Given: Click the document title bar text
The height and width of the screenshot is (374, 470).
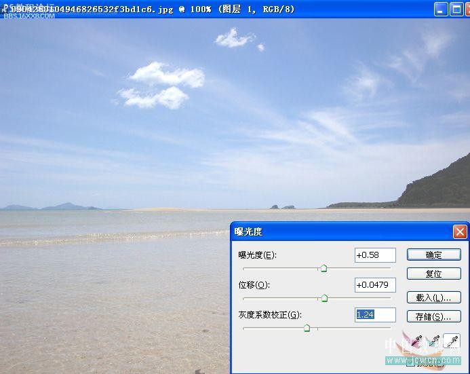Looking at the screenshot, I should point(153,10).
